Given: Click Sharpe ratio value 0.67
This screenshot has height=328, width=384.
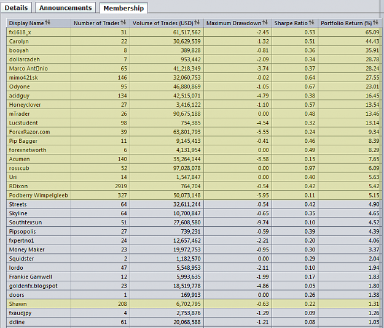Looking at the screenshot, I should (x=310, y=86).
